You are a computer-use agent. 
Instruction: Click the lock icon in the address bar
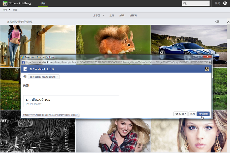pos(209,62)
